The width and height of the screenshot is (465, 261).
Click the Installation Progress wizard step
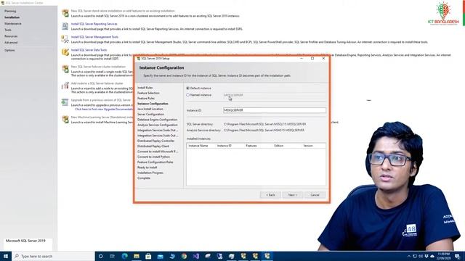click(150, 173)
